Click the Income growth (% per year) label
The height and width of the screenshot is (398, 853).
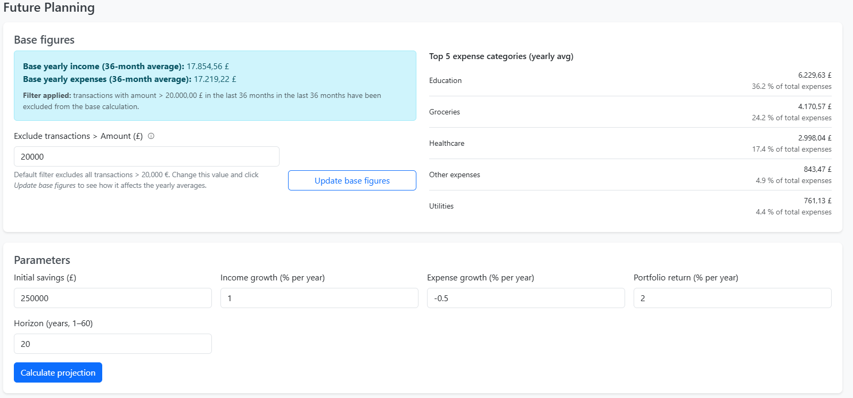(x=273, y=278)
